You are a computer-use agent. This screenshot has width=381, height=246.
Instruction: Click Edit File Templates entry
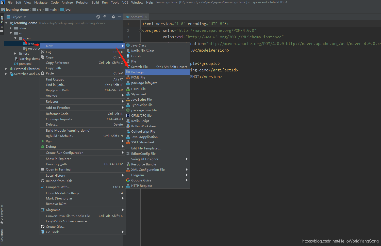(x=158, y=148)
